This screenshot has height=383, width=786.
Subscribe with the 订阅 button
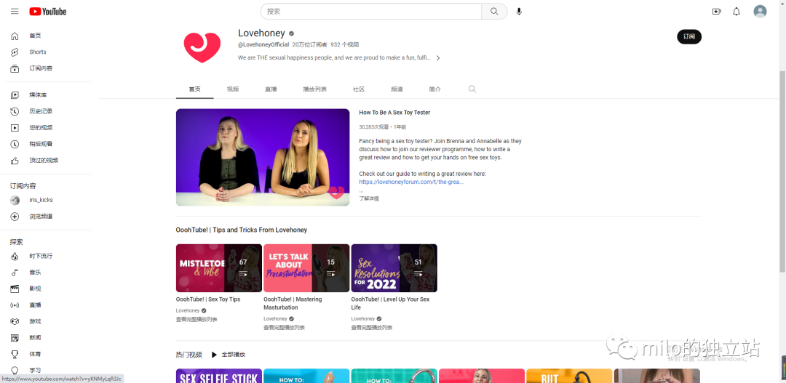point(689,36)
